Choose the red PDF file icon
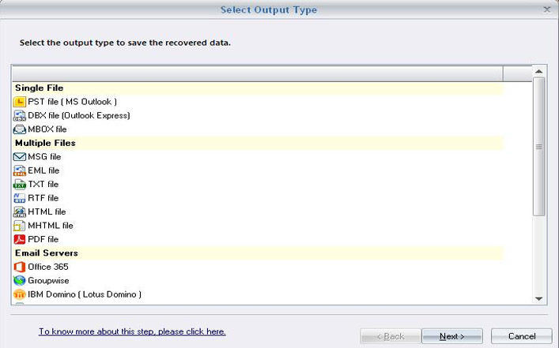Image resolution: width=559 pixels, height=348 pixels. click(19, 239)
